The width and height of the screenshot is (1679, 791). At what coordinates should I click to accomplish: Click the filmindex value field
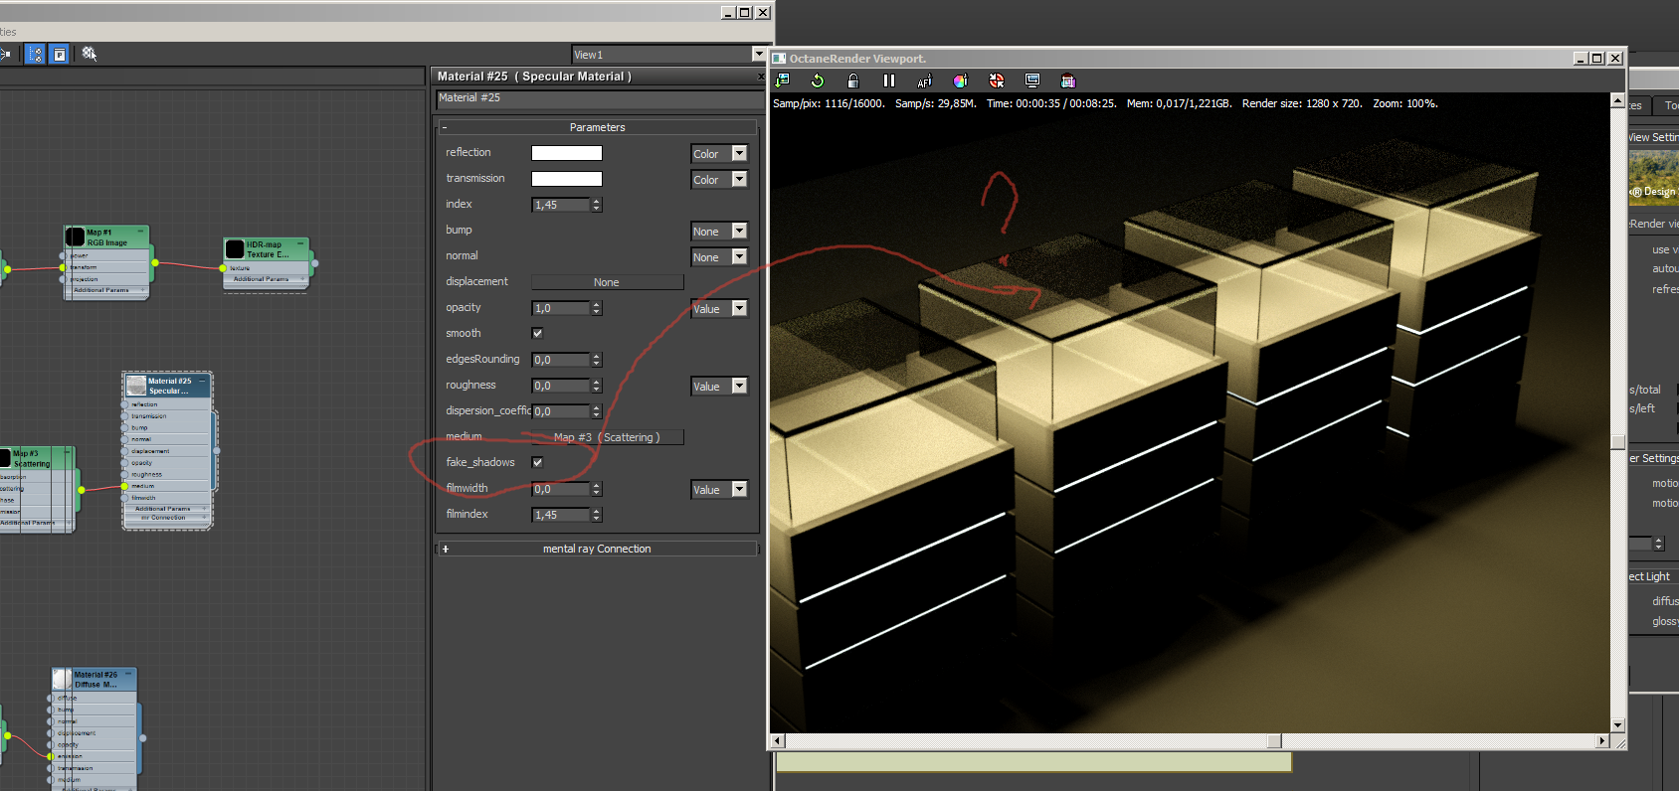click(562, 515)
